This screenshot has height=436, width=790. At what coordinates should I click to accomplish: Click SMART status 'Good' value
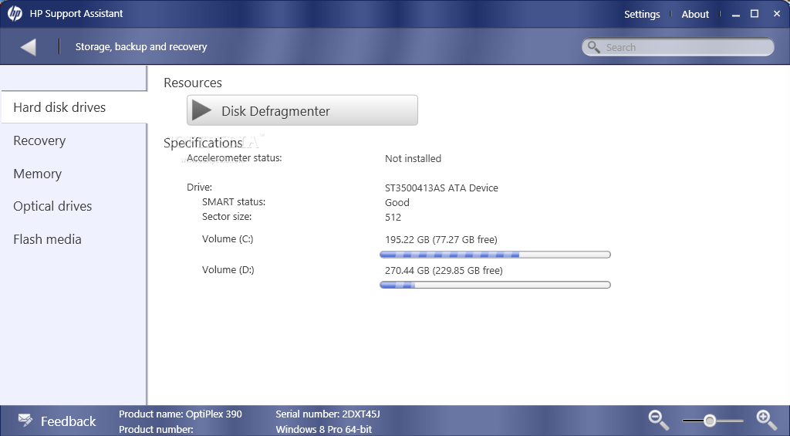[x=397, y=203]
